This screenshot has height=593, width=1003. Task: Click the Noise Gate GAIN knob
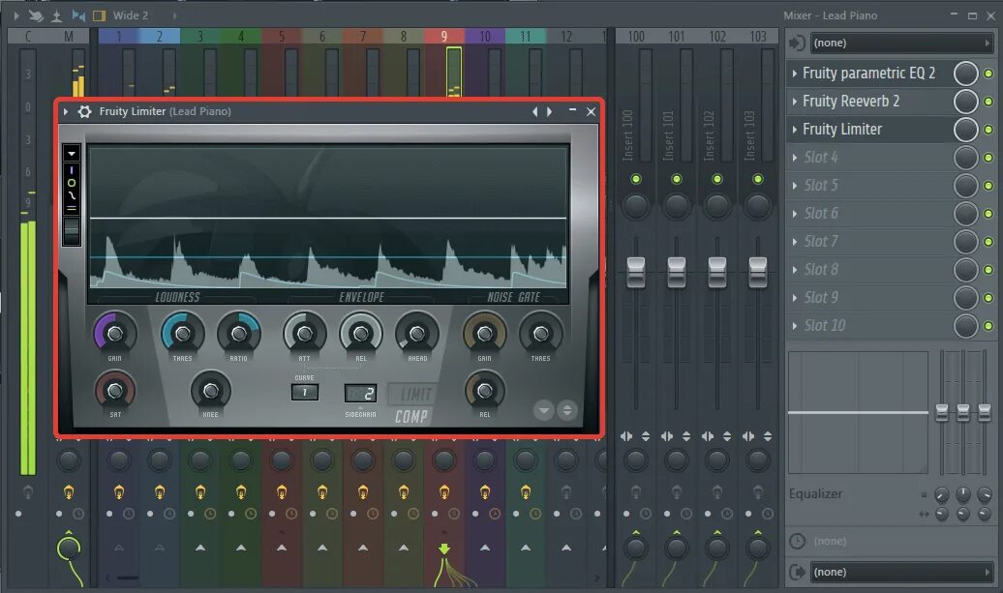click(484, 333)
